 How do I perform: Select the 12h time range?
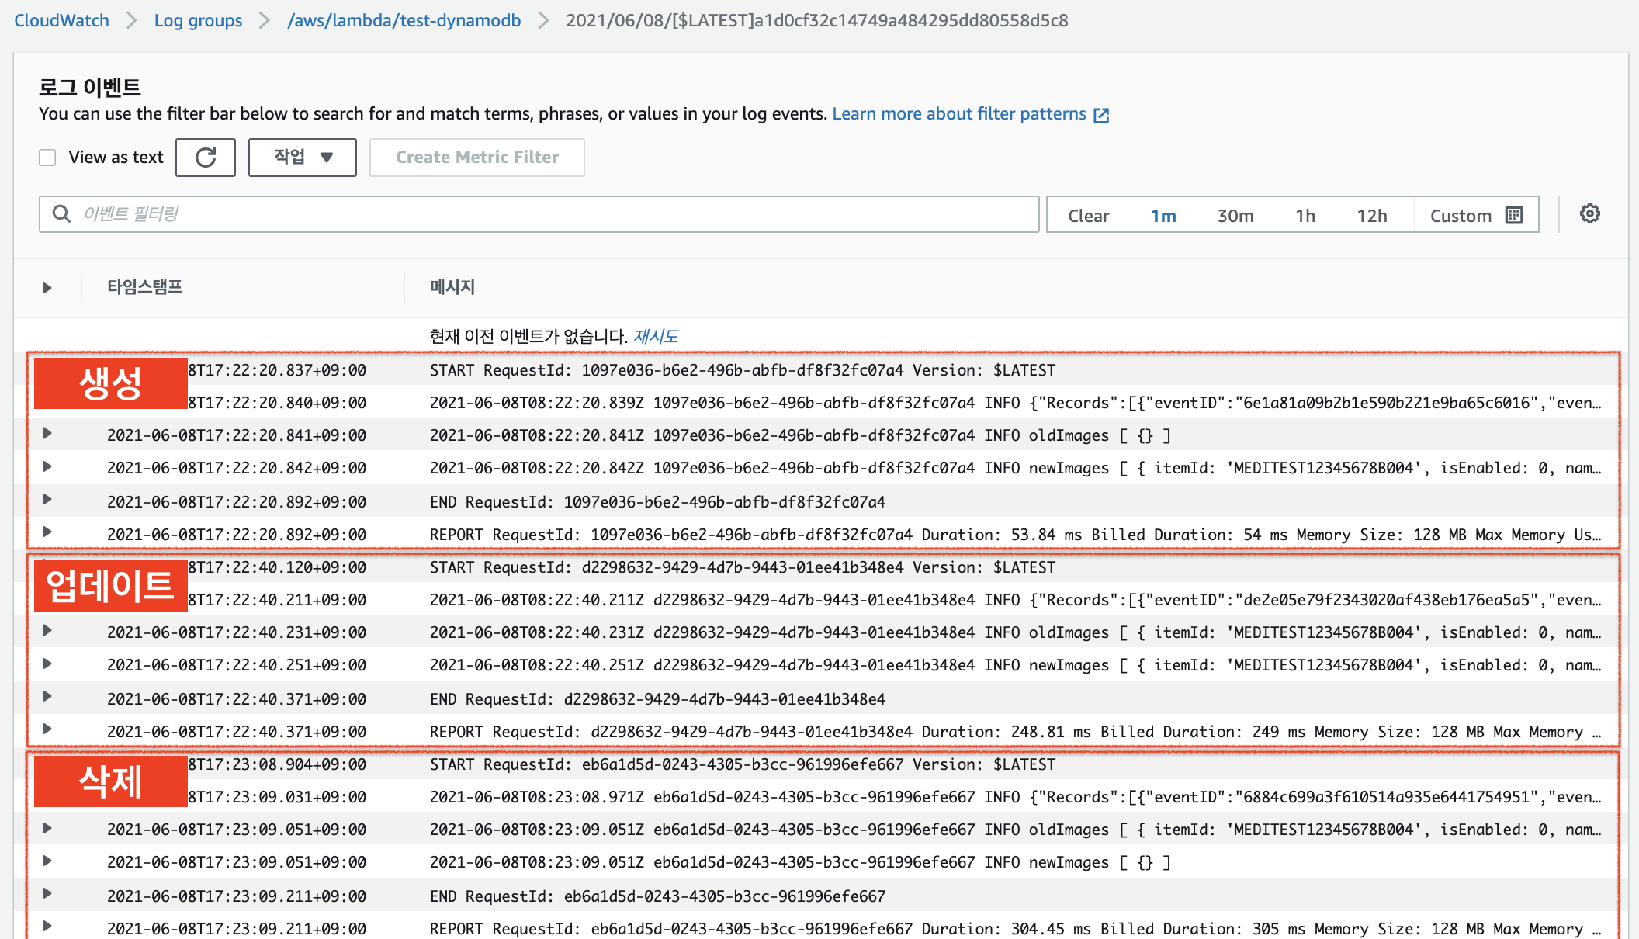coord(1371,216)
